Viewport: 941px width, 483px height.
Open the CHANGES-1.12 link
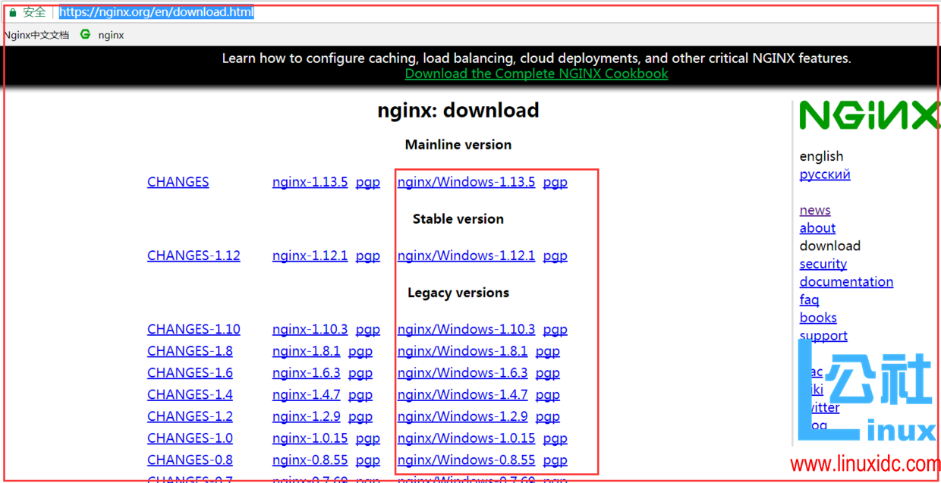(194, 256)
